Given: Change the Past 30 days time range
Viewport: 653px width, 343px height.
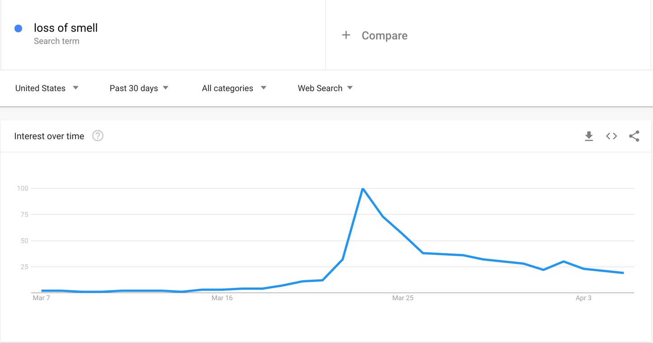Looking at the screenshot, I should [139, 88].
